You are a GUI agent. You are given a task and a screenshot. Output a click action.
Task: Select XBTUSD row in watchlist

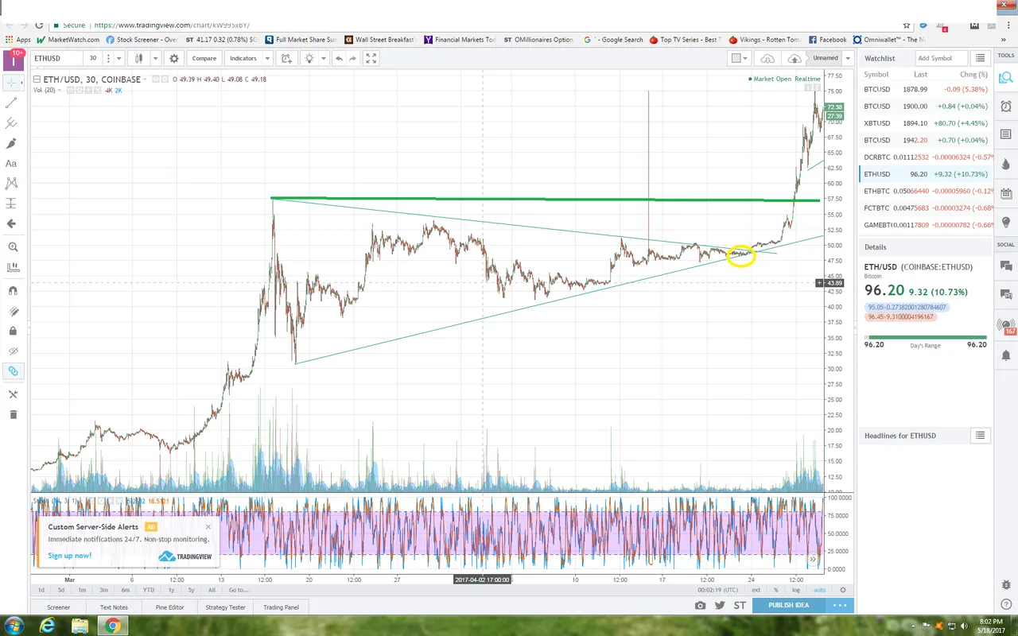(926, 123)
